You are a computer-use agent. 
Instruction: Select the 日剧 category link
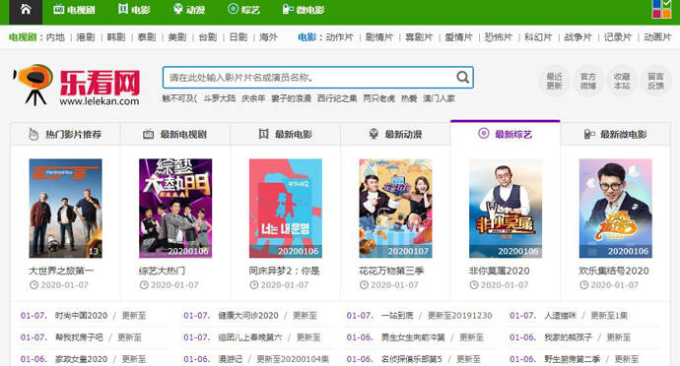click(238, 37)
